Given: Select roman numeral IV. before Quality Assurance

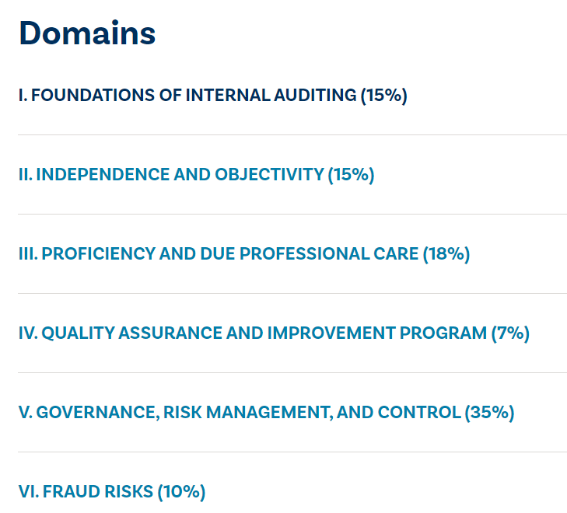Looking at the screenshot, I should tap(28, 333).
